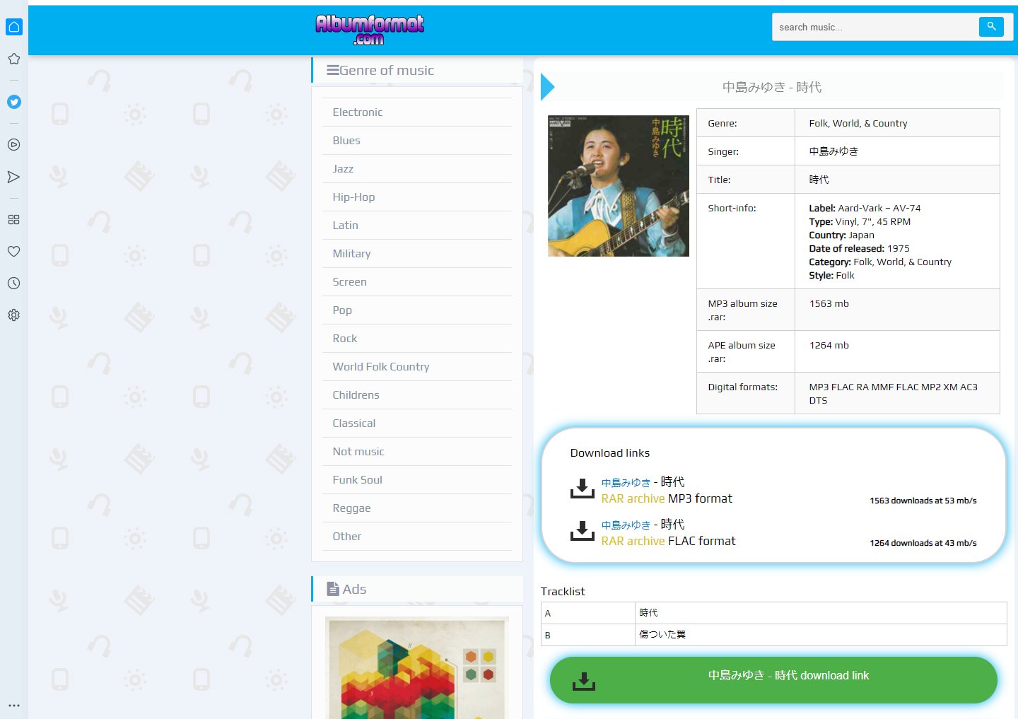
Task: Click the document icon beside Ads
Action: (x=333, y=589)
